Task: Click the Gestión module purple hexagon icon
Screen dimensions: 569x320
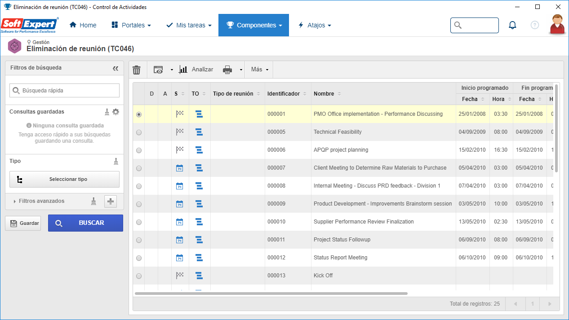Action: pos(14,46)
